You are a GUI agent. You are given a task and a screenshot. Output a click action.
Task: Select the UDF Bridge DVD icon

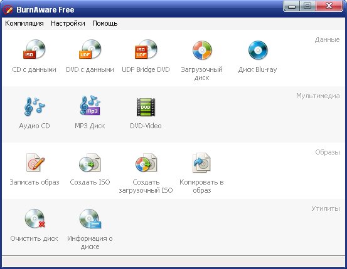[x=146, y=49]
